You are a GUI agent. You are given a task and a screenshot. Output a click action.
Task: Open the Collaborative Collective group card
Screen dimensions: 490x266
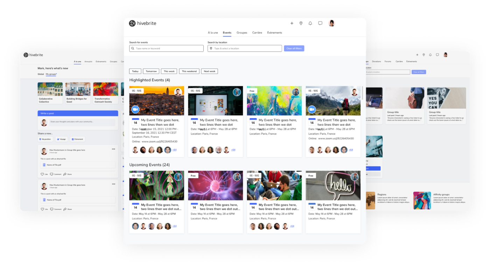point(50,93)
